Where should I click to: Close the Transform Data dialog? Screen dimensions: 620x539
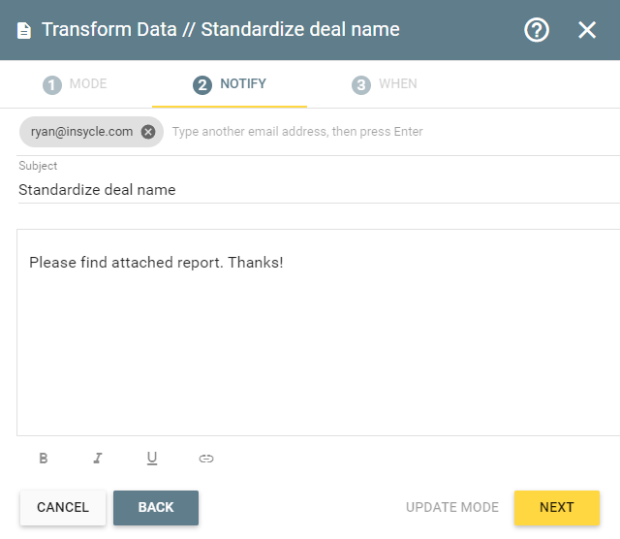587,30
